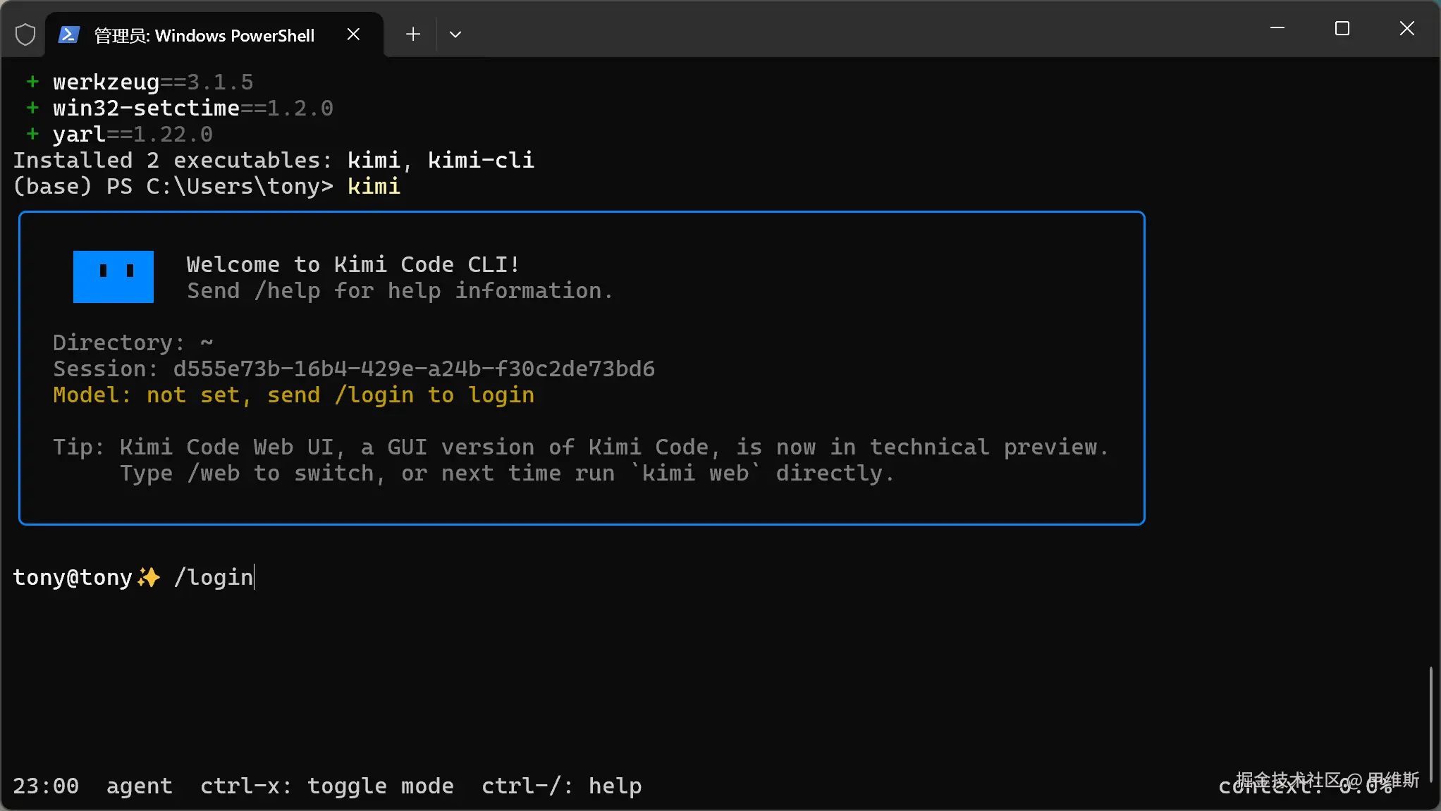Viewport: 1441px width, 811px height.
Task: Click the yellow 'Model: not set' login line
Action: point(293,395)
